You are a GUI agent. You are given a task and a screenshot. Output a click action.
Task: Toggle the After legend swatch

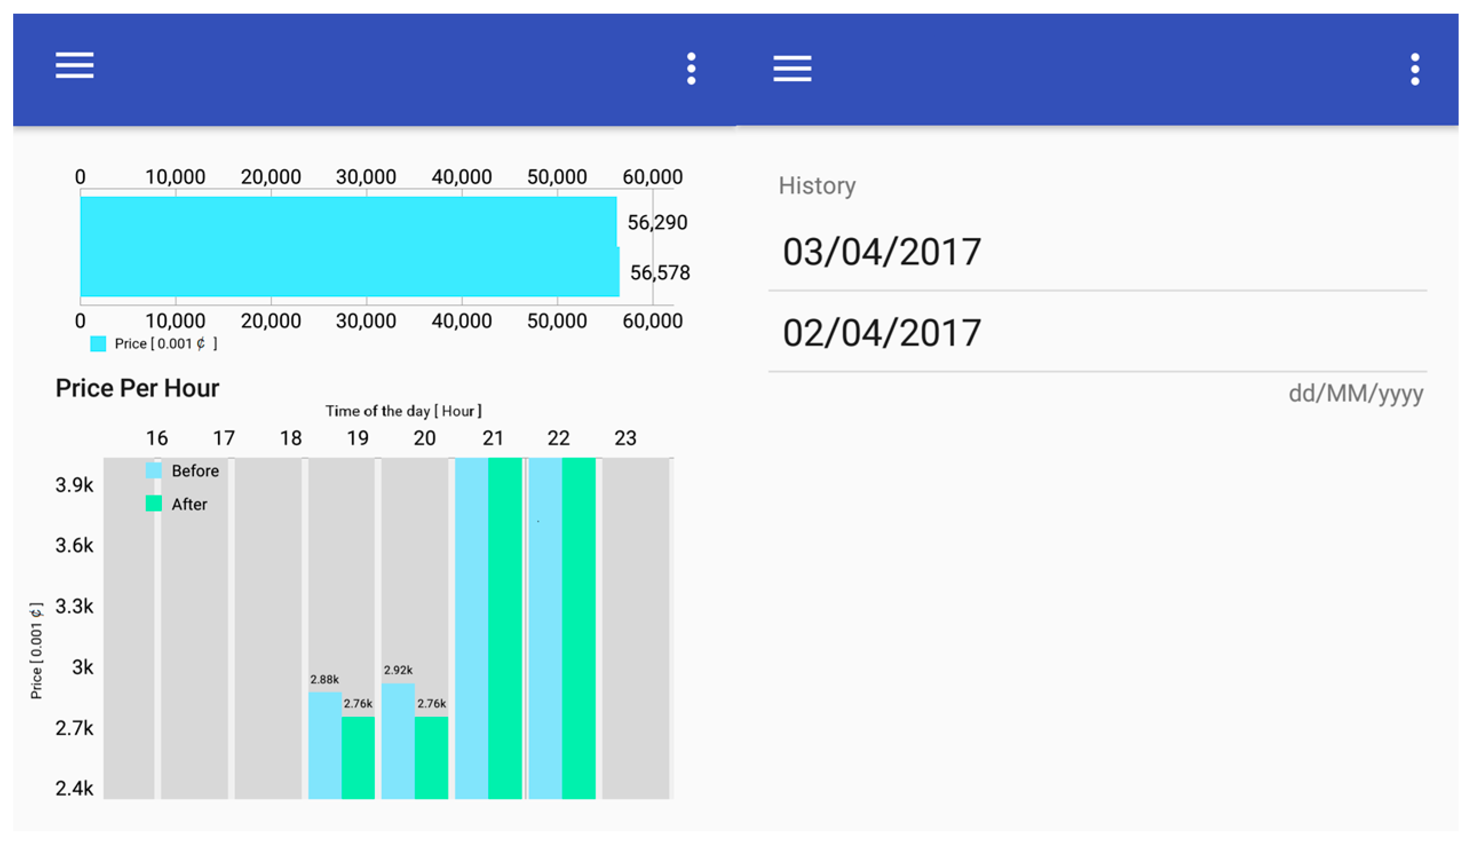tap(154, 503)
